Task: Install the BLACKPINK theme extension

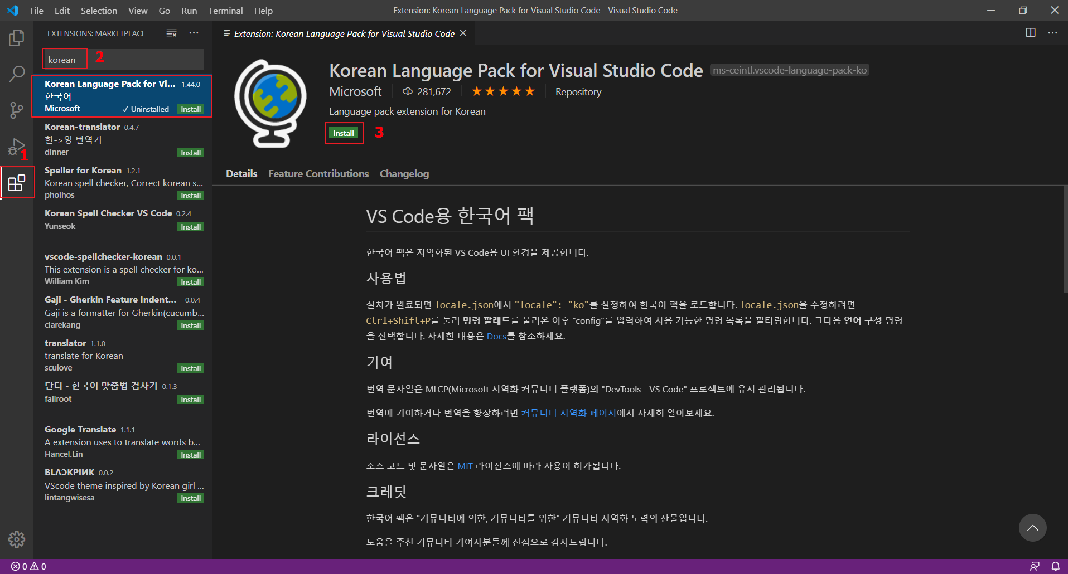Action: [x=191, y=498]
